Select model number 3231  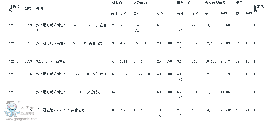point(28,43)
